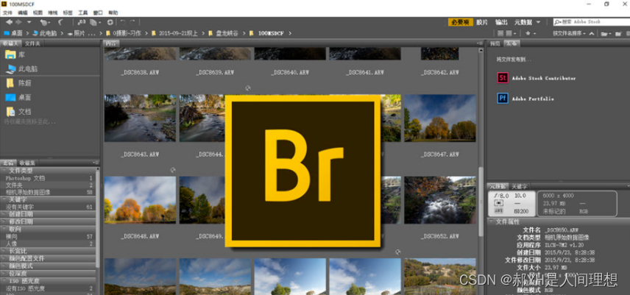Filter by 相机原始数据图像 file type
The image size is (630, 295).
pyautogui.click(x=48, y=192)
